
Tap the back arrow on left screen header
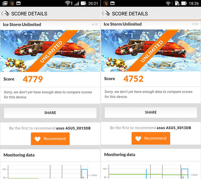pyautogui.click(x=2, y=13)
